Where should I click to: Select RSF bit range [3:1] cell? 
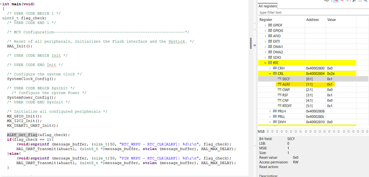pos(315,95)
